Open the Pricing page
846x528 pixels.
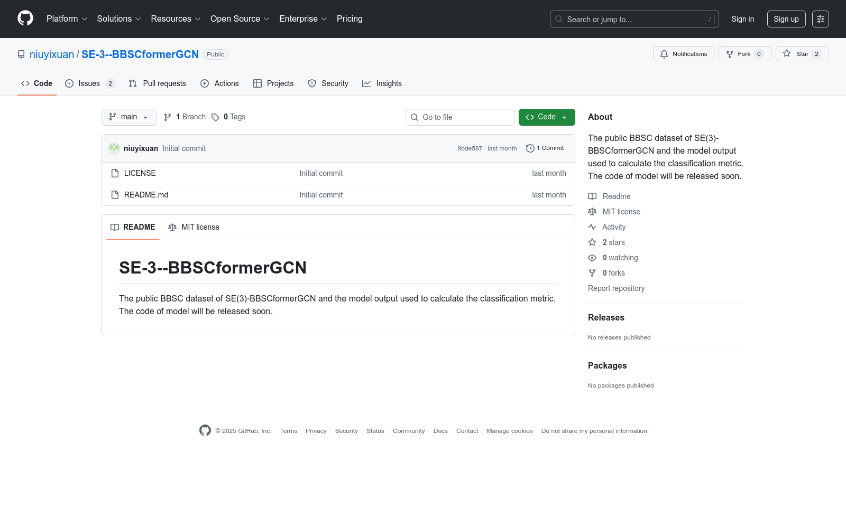(350, 19)
